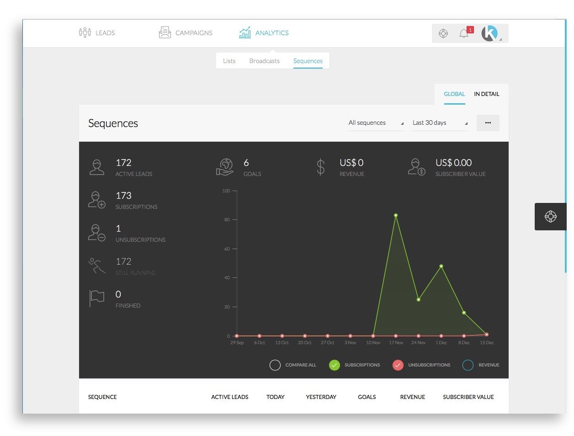Toggle off the Subscriptions series
574x436 pixels.
click(x=335, y=365)
